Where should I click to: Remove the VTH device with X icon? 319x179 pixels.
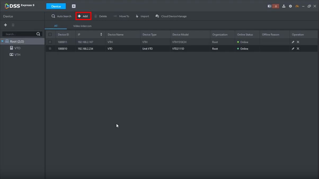(298, 42)
